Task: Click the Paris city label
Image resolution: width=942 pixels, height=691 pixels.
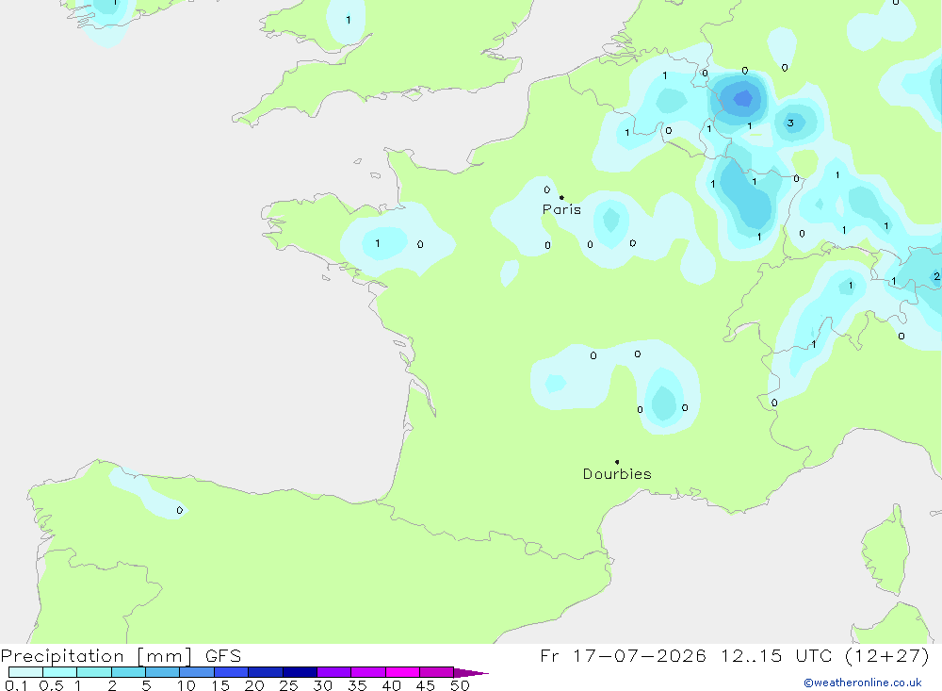Action: tap(561, 209)
